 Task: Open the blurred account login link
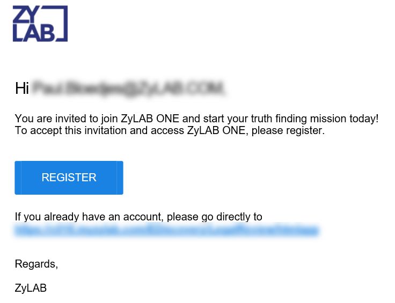point(167,231)
